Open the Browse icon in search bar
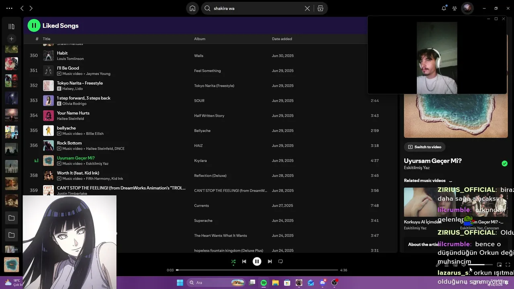Image resolution: width=514 pixels, height=289 pixels. [x=320, y=8]
